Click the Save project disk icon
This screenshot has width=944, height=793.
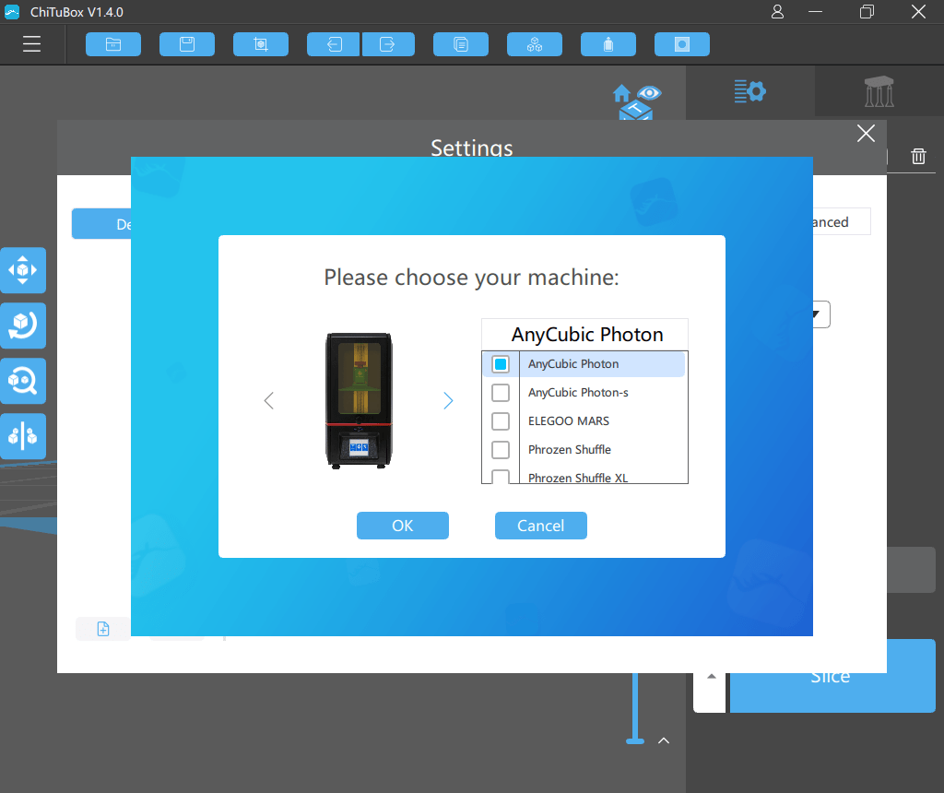coord(187,44)
